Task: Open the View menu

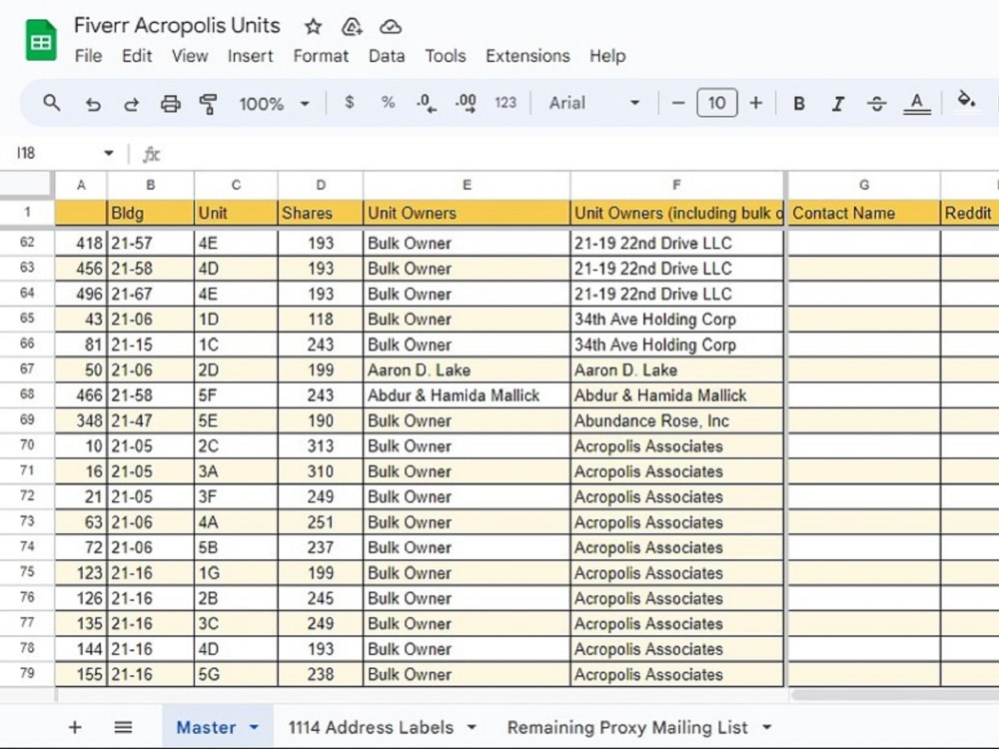Action: tap(190, 56)
